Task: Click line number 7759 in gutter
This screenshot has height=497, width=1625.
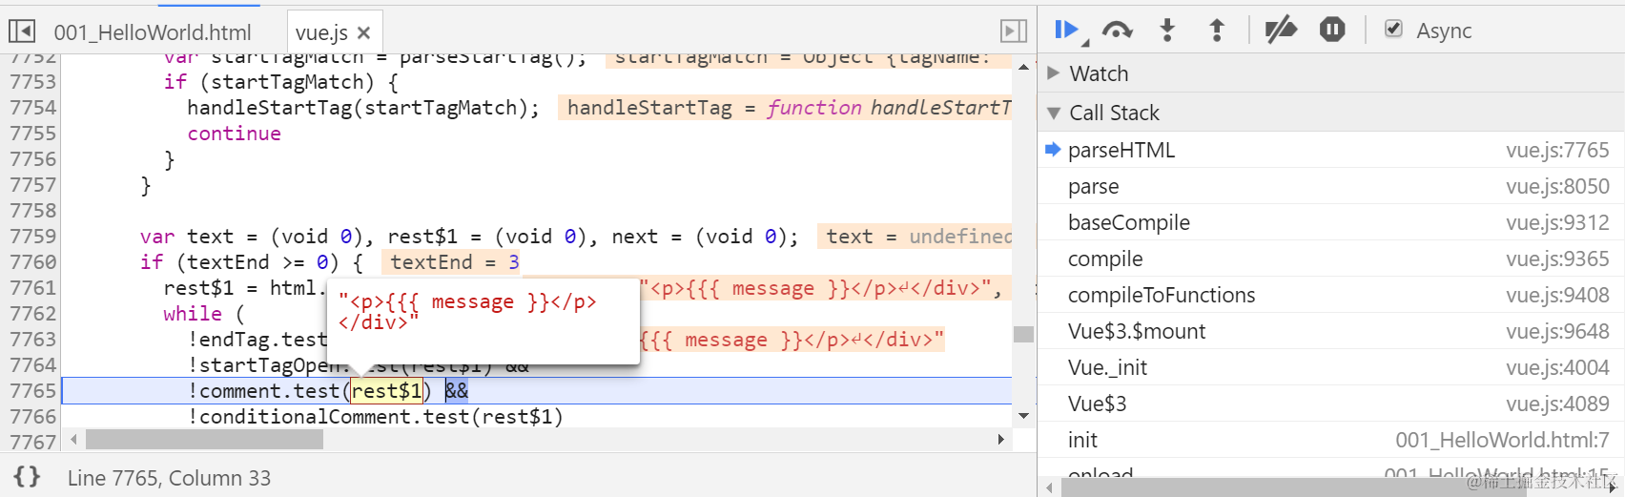Action: pos(33,237)
